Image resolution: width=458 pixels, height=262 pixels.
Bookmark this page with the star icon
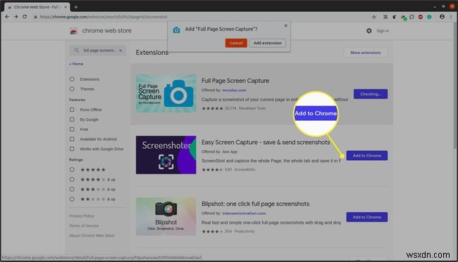374,17
